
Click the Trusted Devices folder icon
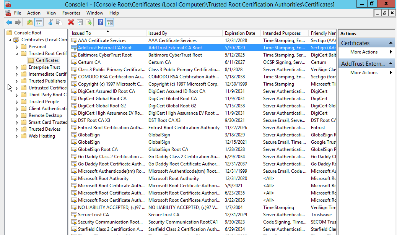point(24,129)
